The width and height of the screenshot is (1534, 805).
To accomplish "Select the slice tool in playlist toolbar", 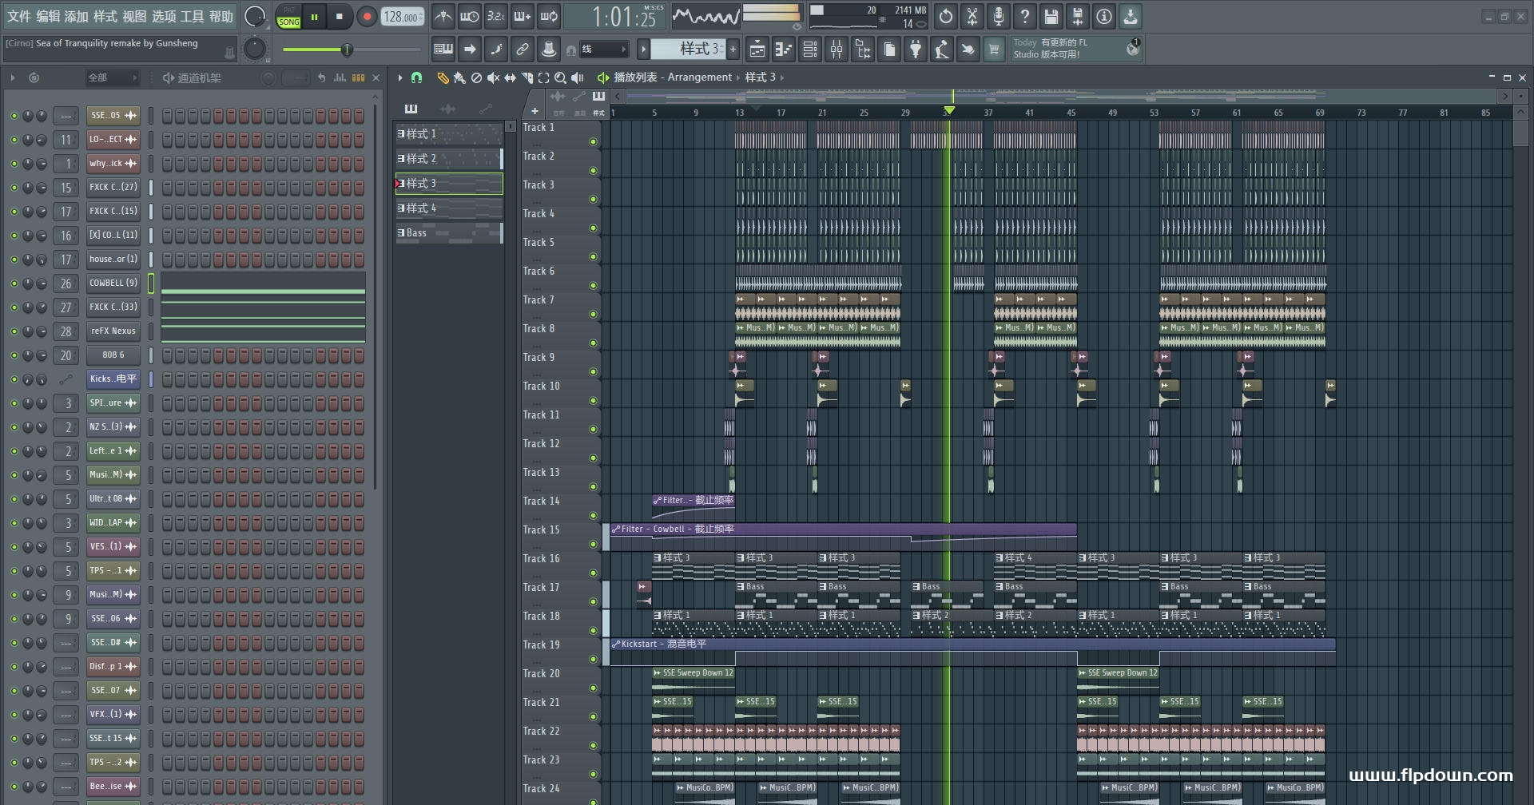I will point(527,77).
